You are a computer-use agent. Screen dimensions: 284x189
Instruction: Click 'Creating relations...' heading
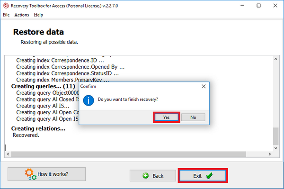(38, 128)
